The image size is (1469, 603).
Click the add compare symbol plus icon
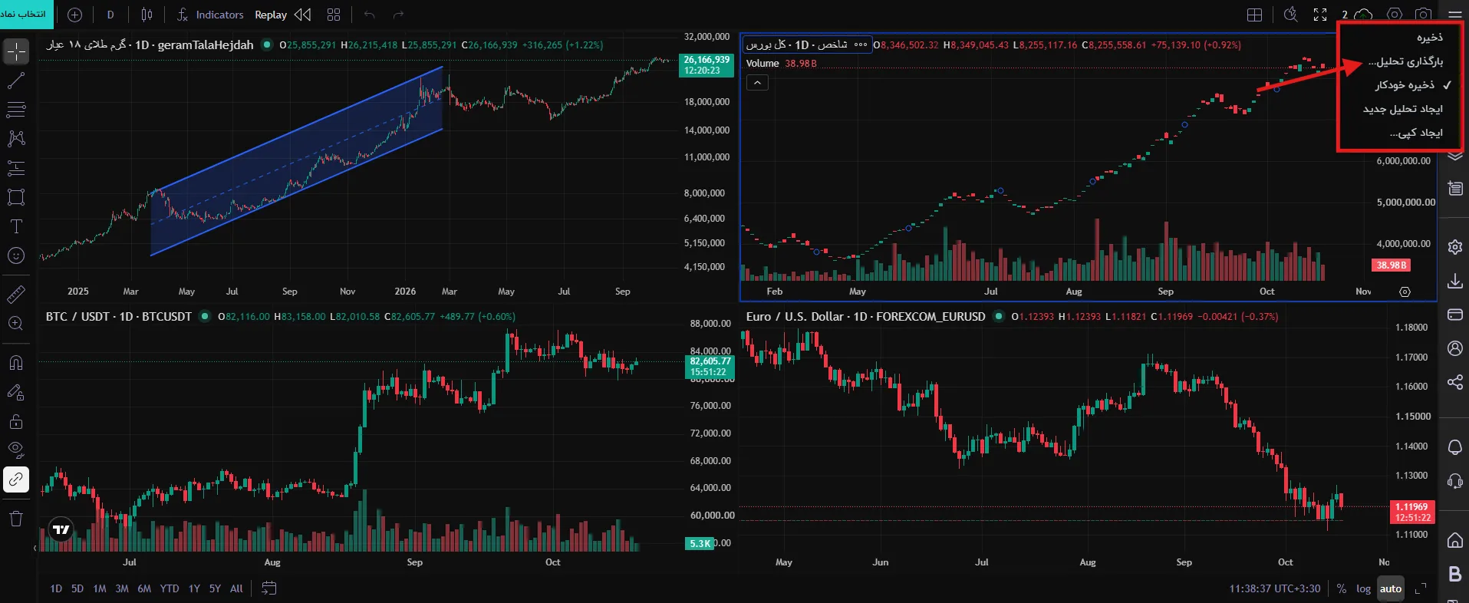74,15
